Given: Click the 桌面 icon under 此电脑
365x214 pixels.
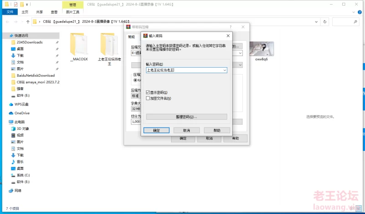Looking at the screenshot, I should pos(13,168).
